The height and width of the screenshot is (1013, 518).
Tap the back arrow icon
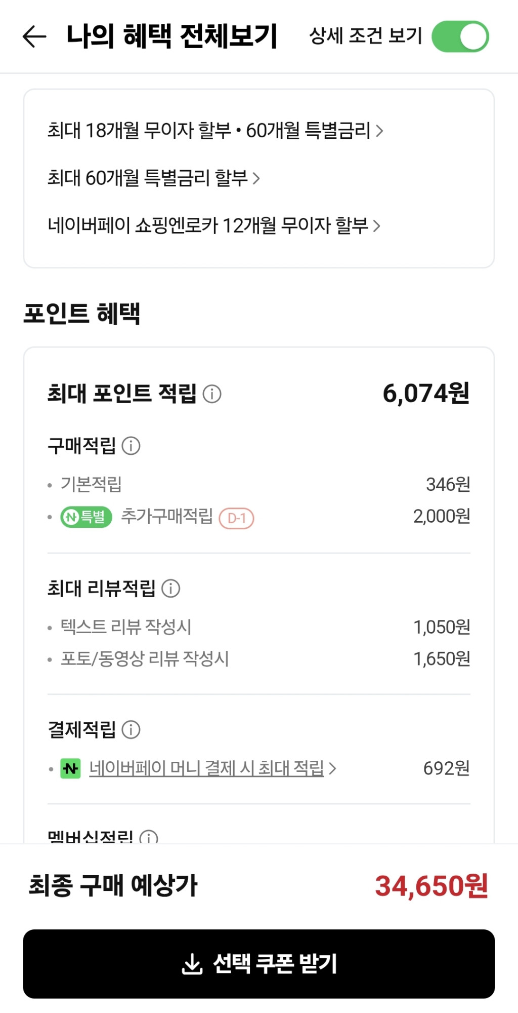tap(34, 36)
